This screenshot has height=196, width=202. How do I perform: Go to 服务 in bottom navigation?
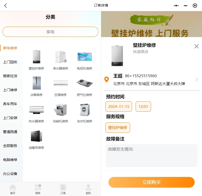(38, 189)
